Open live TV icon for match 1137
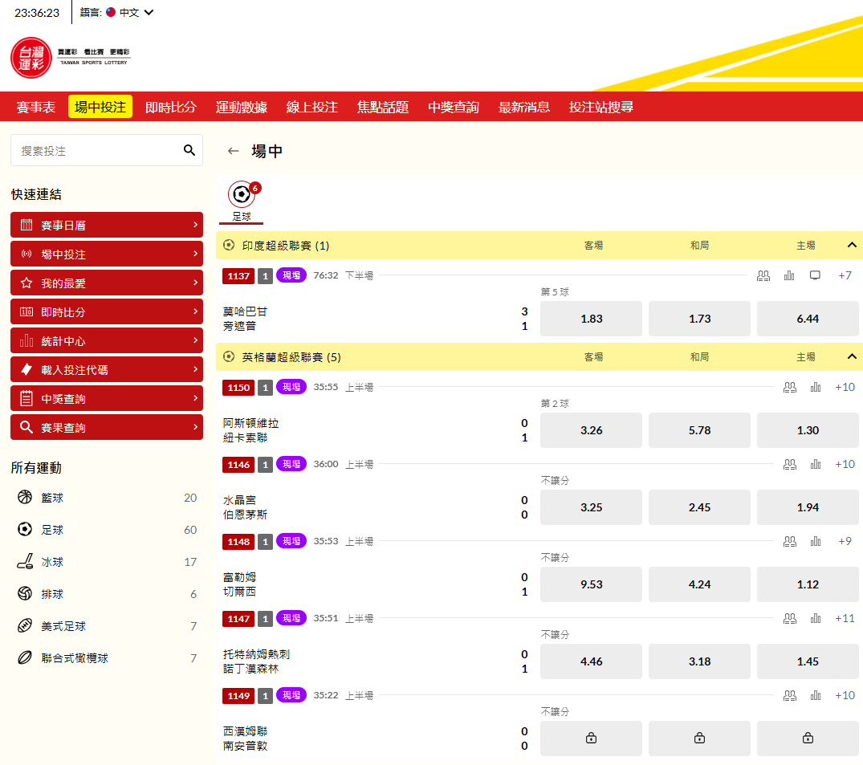Image resolution: width=863 pixels, height=765 pixels. point(815,275)
